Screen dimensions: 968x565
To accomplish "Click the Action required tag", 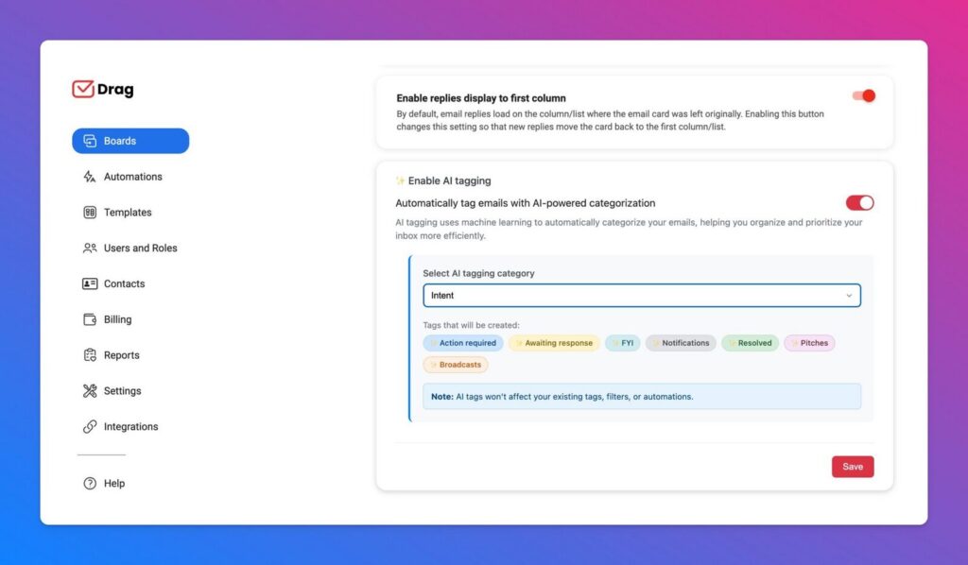I will tap(463, 343).
